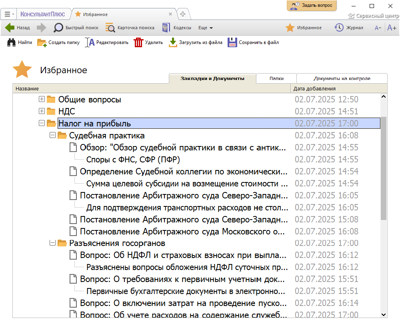400x320 pixels.
Task: Select bookmark Для подтверждения транспортных расходов
Action: 187,208
